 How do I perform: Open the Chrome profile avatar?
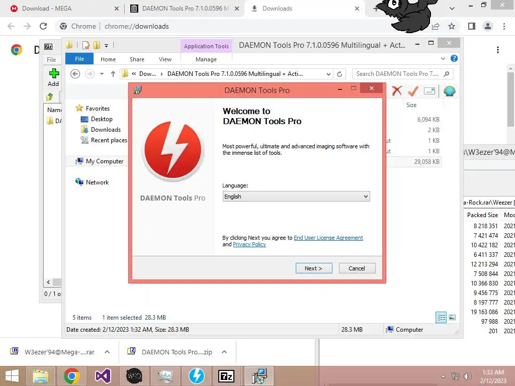(x=488, y=26)
